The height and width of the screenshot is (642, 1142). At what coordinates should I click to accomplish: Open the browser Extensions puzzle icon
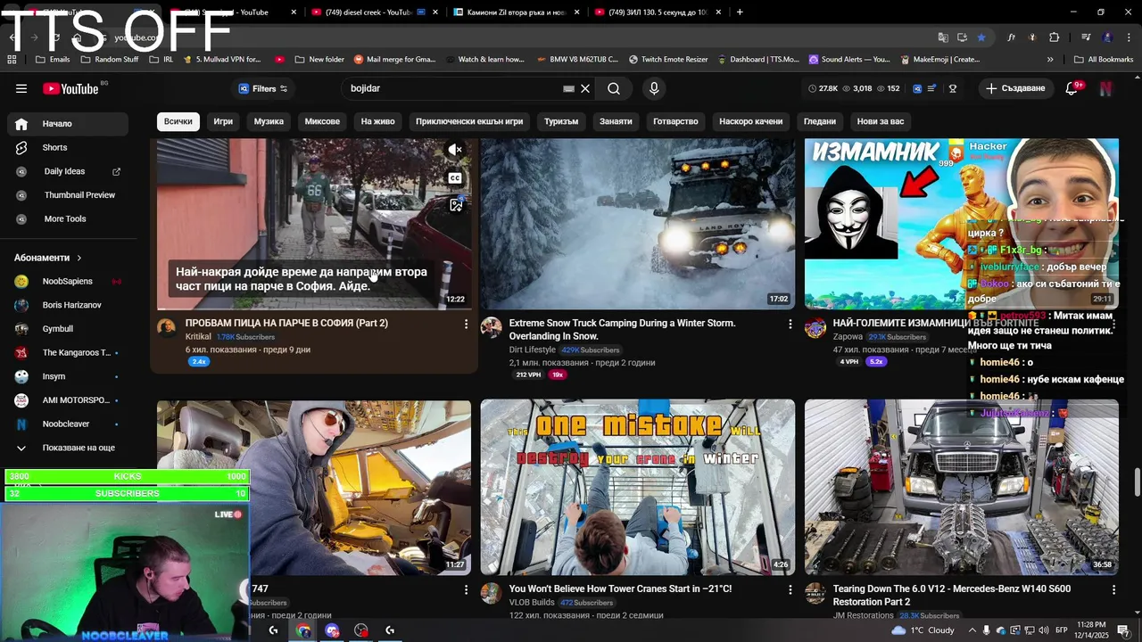pos(1054,37)
